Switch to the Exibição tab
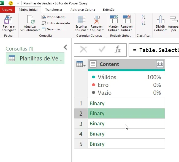The width and height of the screenshot is (179, 162). [109, 10]
